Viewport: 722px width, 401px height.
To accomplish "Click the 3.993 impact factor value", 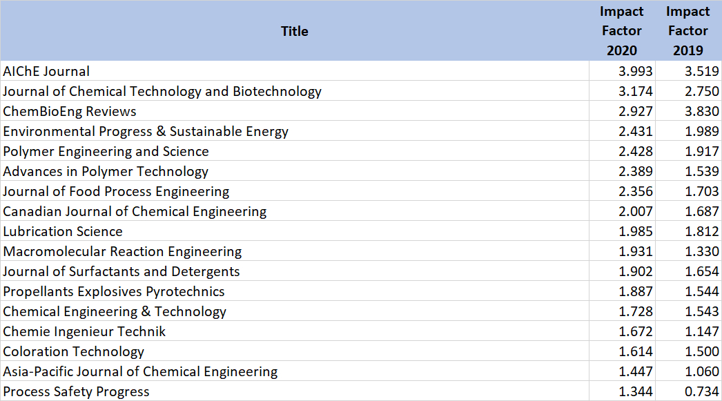I will click(x=636, y=71).
